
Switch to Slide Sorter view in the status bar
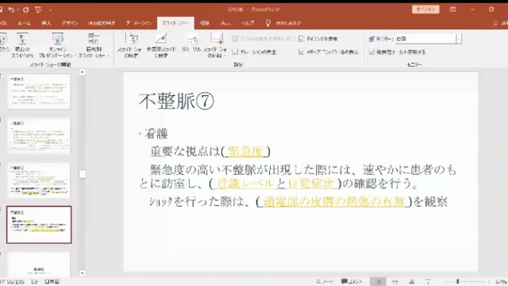coord(395,281)
